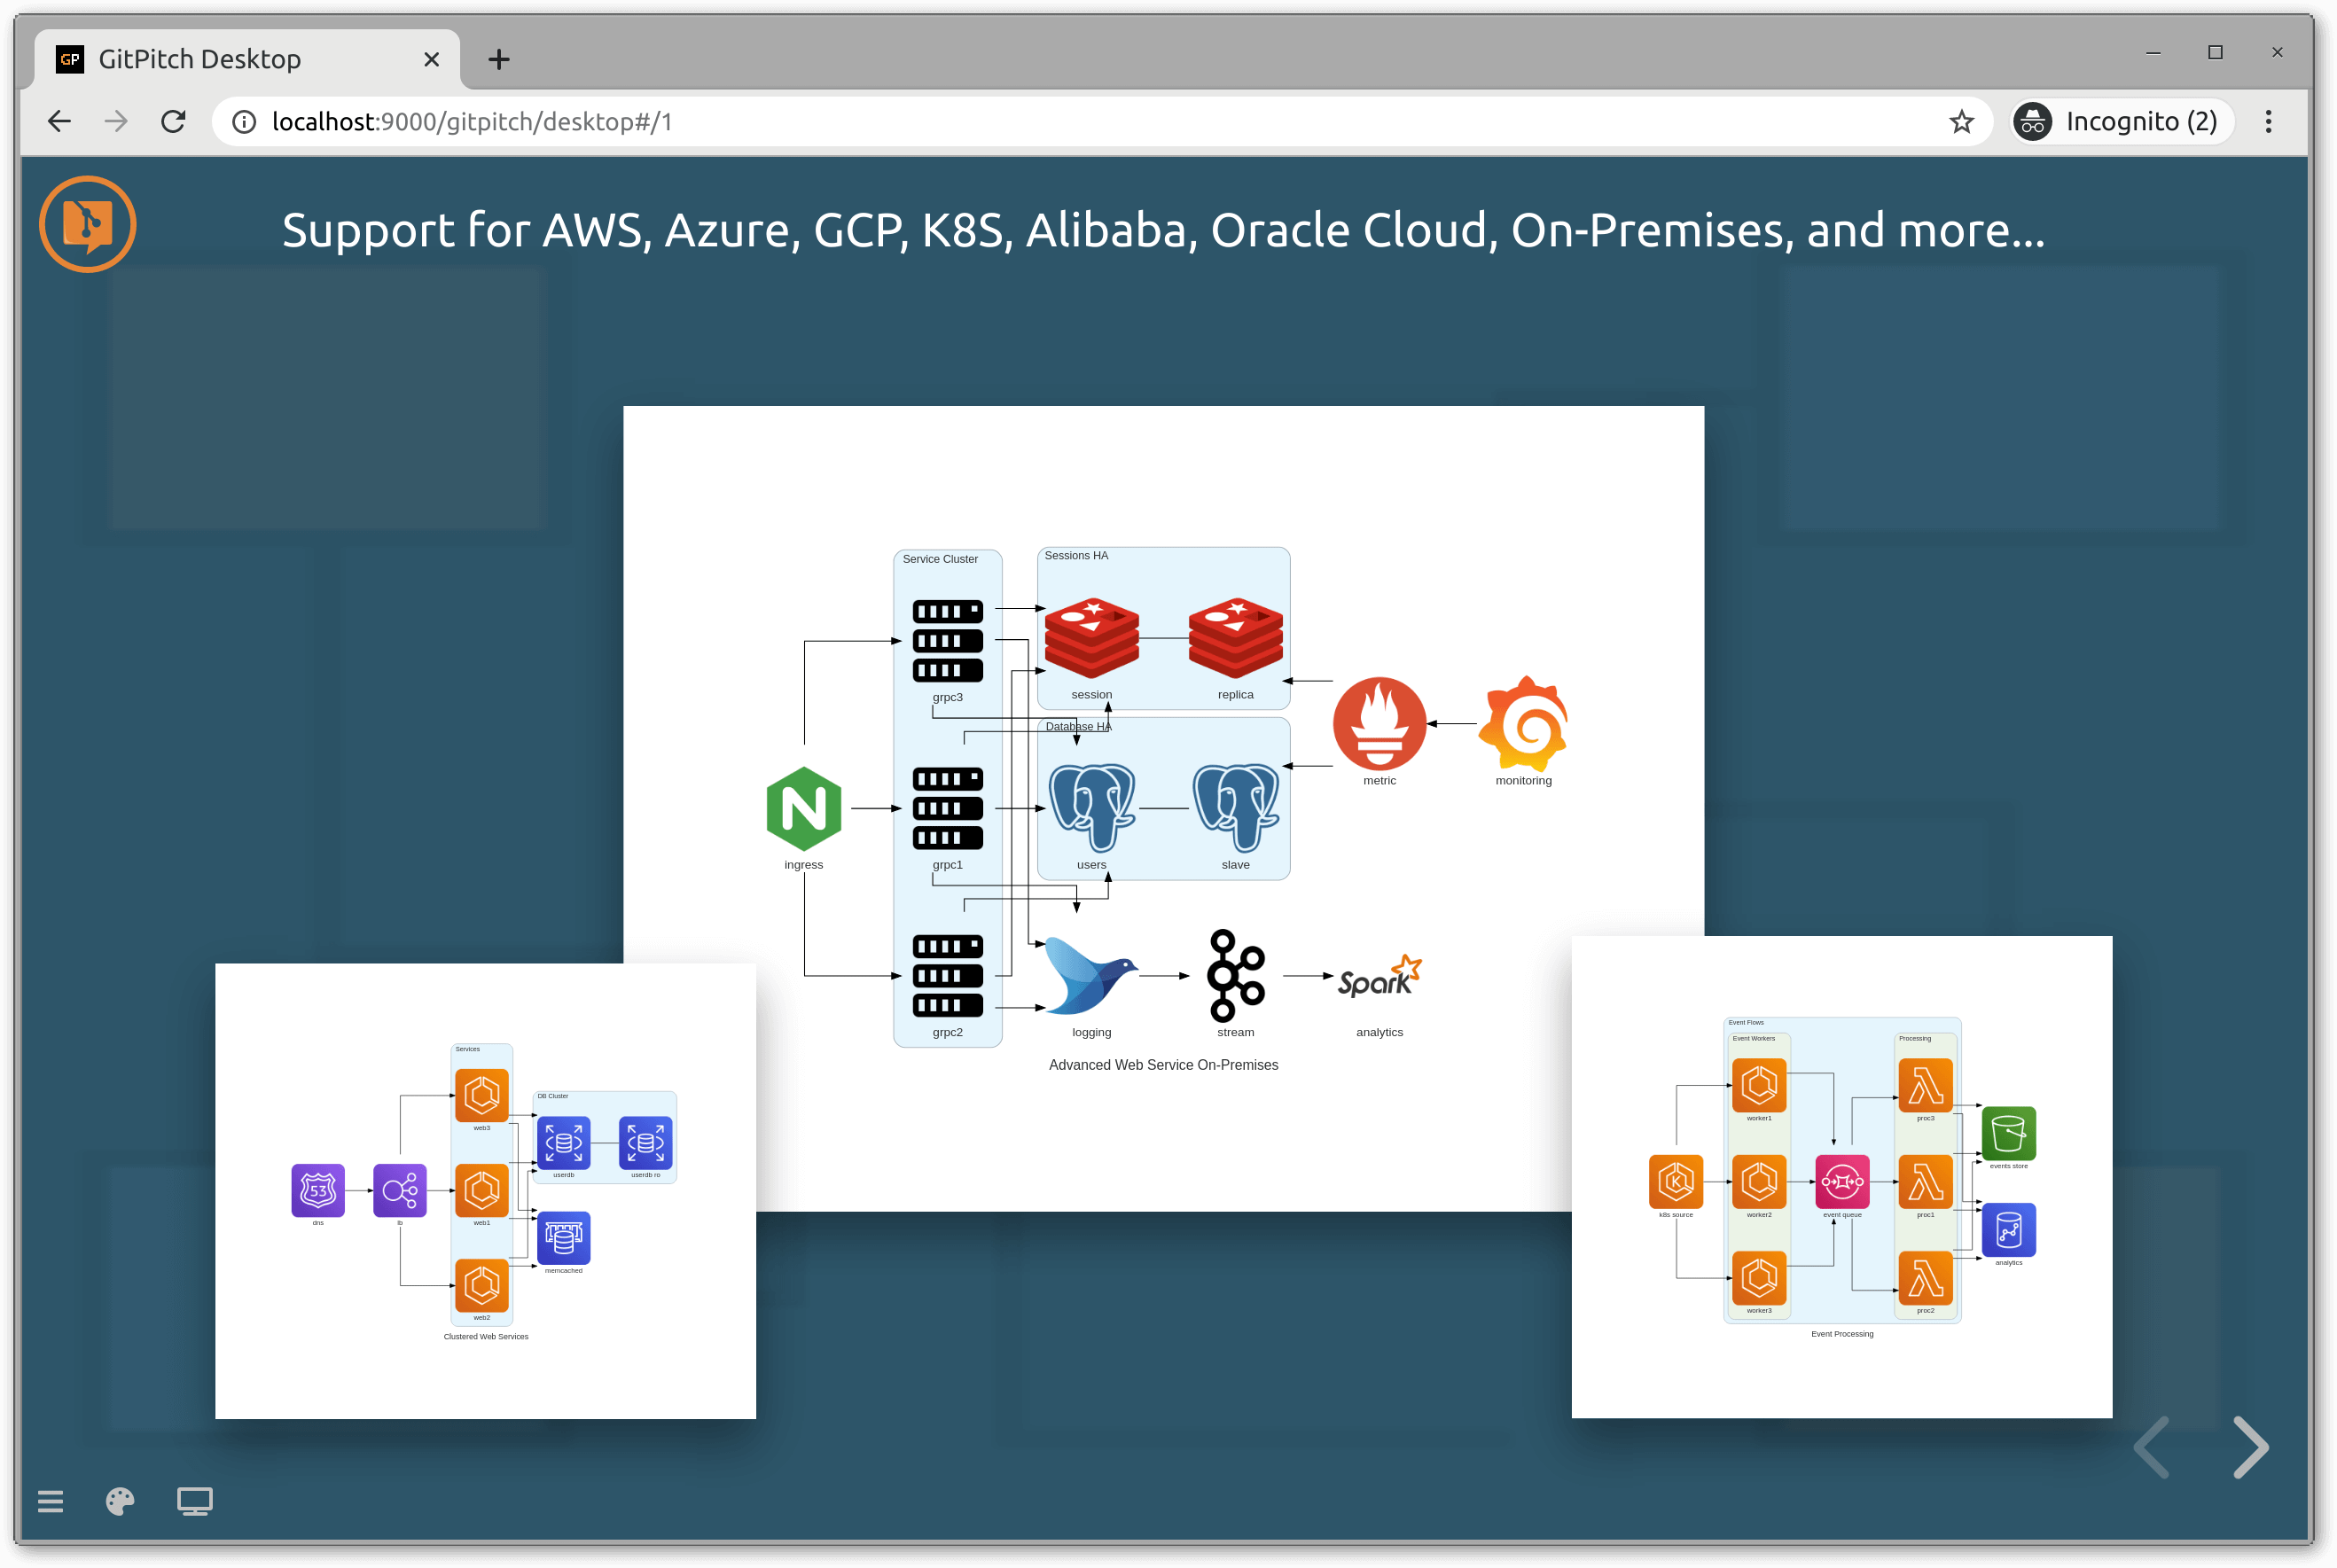Image resolution: width=2337 pixels, height=1568 pixels.
Task: Click the GitPitch orange logo icon
Action: click(88, 224)
